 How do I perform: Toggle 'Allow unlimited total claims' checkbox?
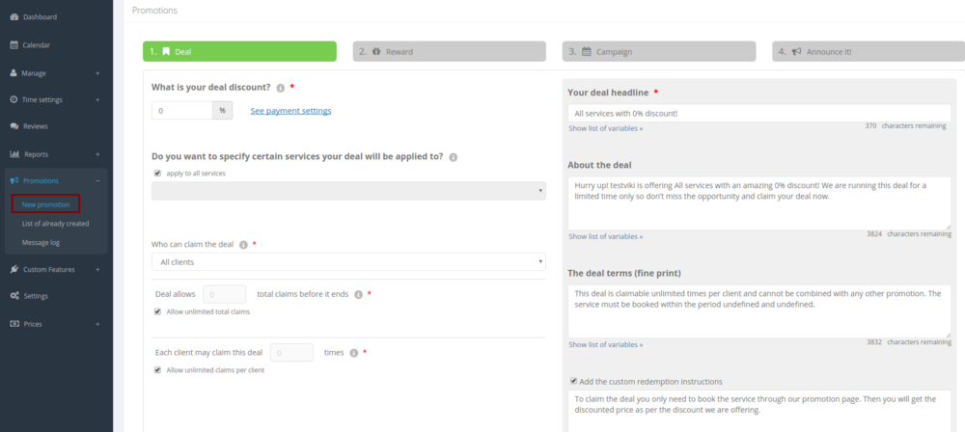(x=157, y=311)
